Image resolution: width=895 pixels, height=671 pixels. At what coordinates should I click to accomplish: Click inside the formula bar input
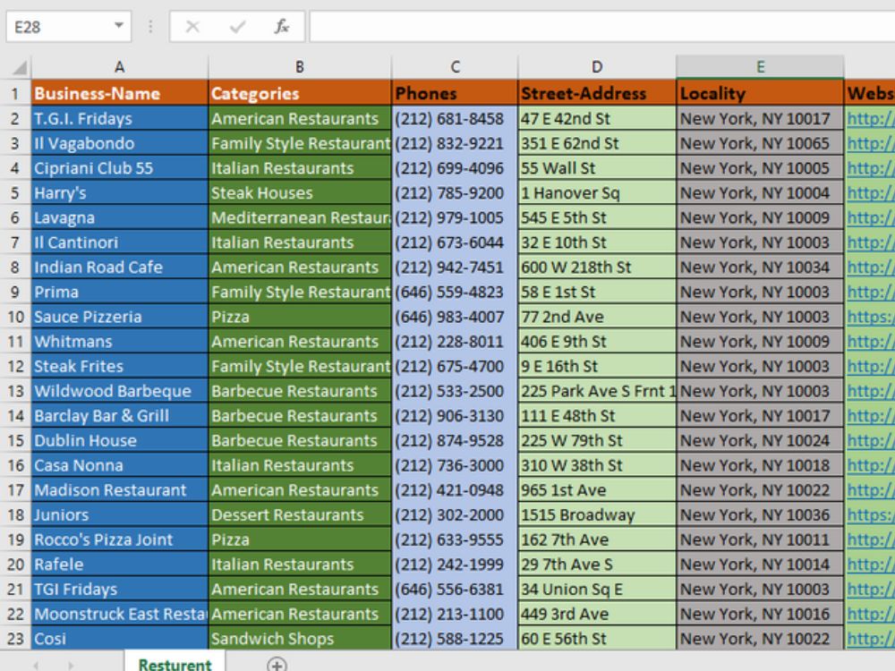tap(601, 27)
